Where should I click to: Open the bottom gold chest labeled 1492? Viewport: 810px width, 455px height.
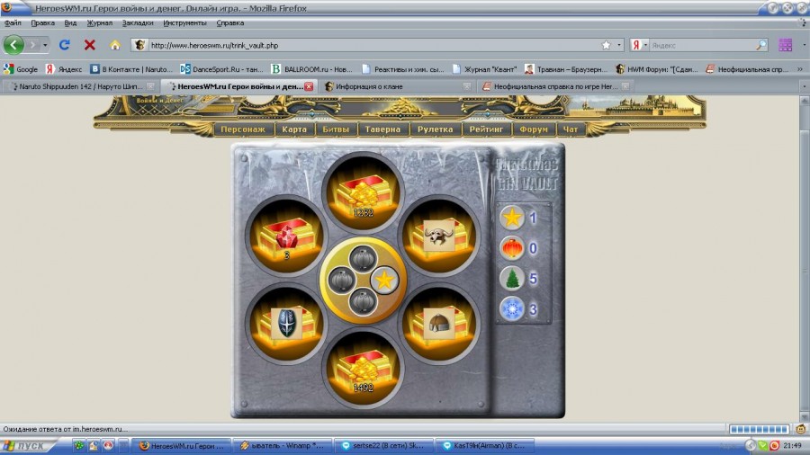pos(363,369)
